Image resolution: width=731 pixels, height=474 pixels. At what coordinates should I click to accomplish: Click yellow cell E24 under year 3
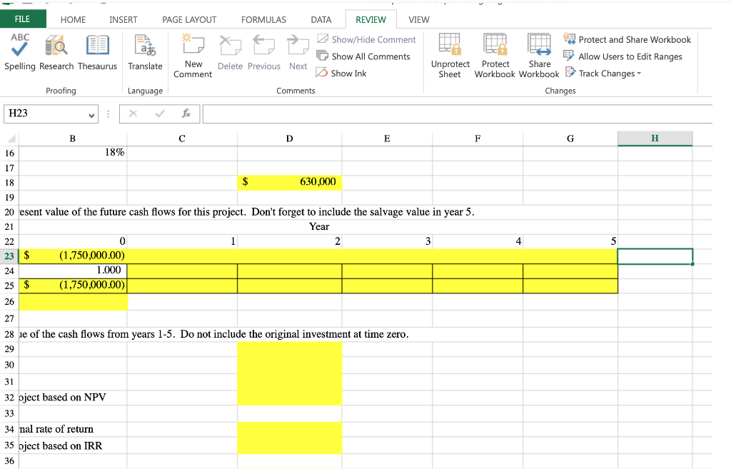tap(387, 271)
